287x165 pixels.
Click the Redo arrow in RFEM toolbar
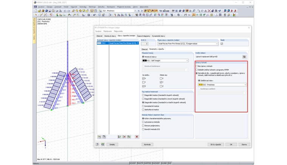point(68,11)
